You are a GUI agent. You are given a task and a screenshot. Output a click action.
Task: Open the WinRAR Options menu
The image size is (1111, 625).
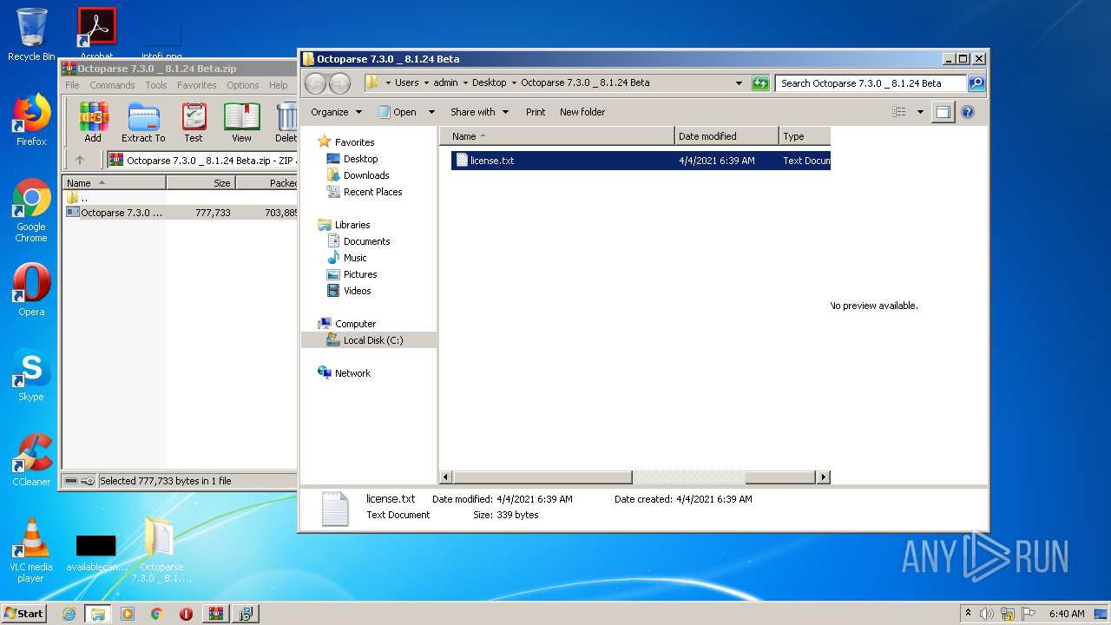coord(243,85)
